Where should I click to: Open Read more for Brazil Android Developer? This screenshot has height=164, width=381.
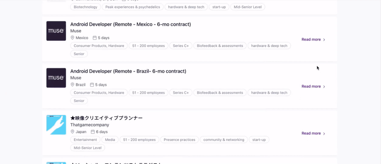(x=311, y=86)
